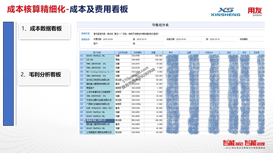Viewport: 273px width, 153px height.
Task: Select row 155 HYDRAULICS INDIA customer cell
Action: [100, 108]
